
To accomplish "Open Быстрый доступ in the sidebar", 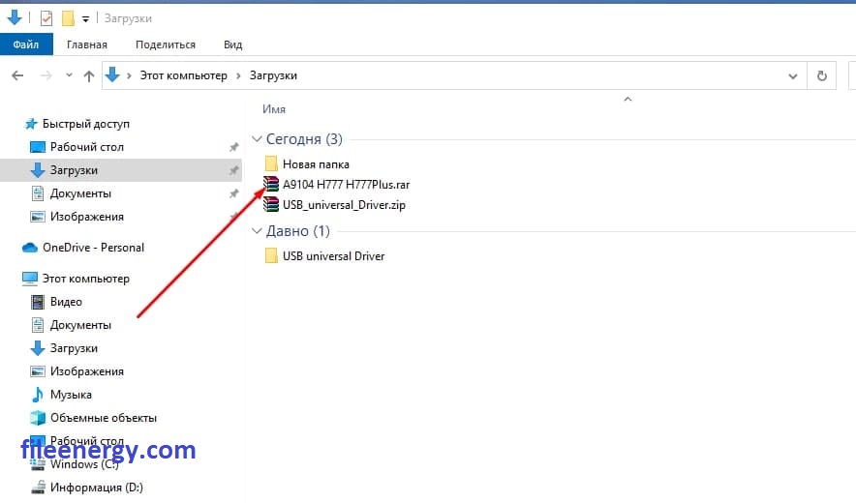I will [86, 124].
